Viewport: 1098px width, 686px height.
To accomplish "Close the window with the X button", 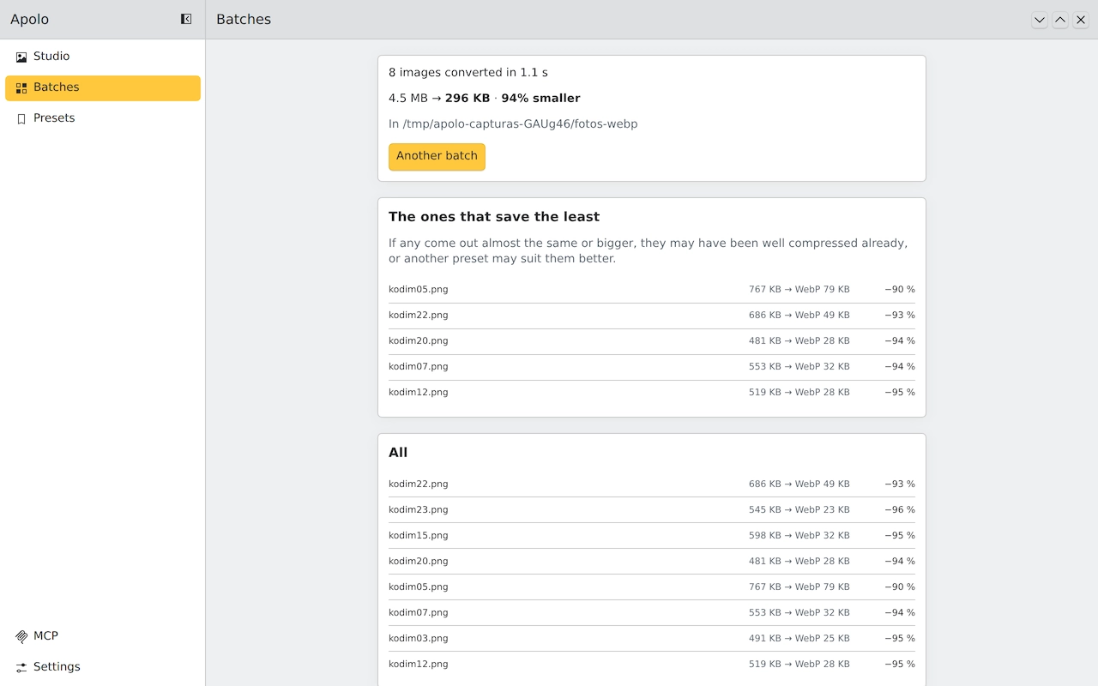I will click(x=1081, y=20).
